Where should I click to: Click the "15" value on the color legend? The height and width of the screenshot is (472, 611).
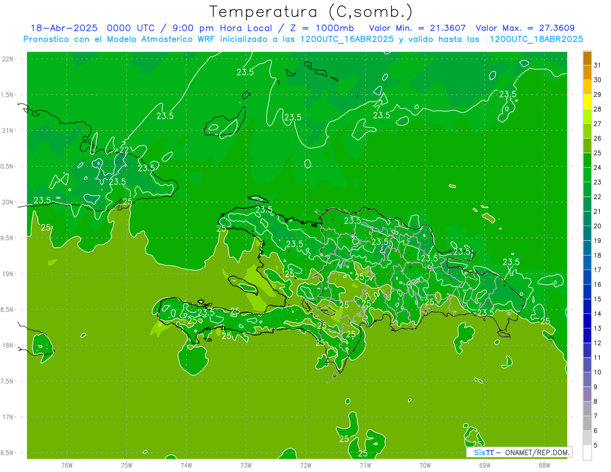coord(598,299)
